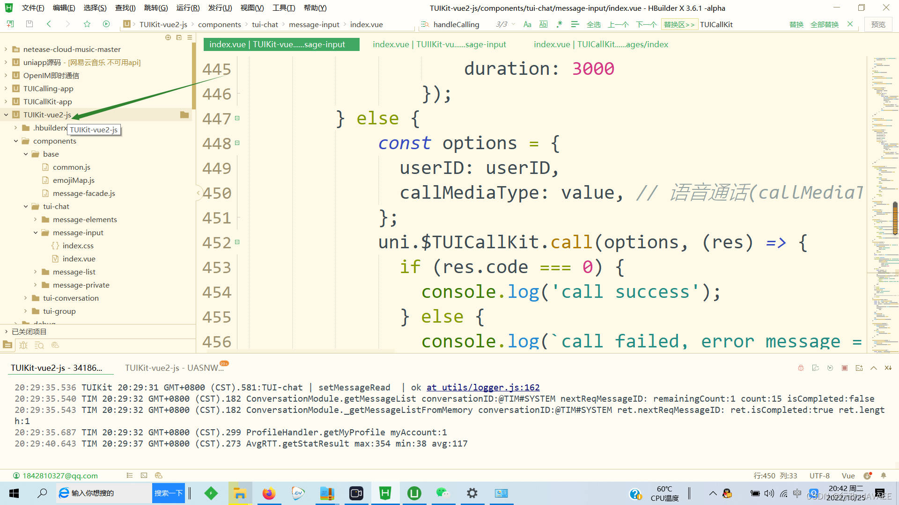Run project with the play circle icon
Screen dimensions: 899x505
tap(106, 24)
